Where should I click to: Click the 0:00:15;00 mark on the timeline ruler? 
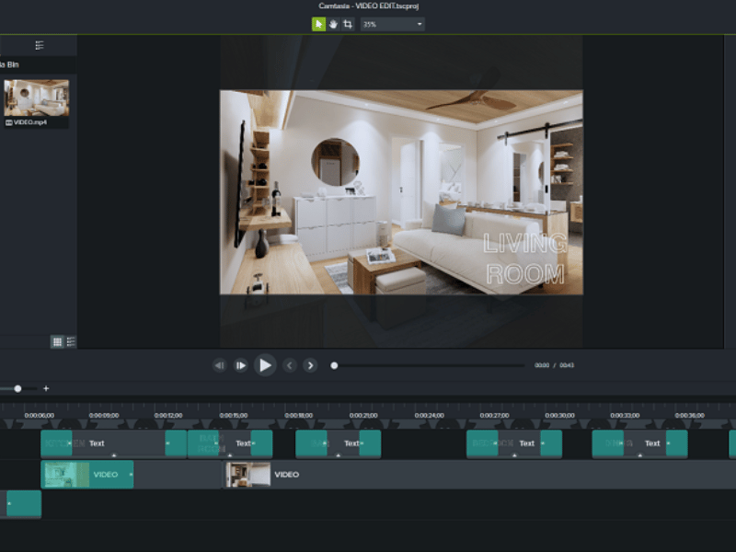[x=234, y=416]
